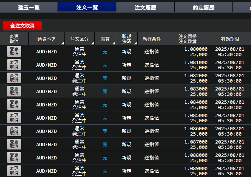Image resolution: width=251 pixels, height=177 pixels.
Task: Open the 約定履歴 tab
Action: point(203,7)
